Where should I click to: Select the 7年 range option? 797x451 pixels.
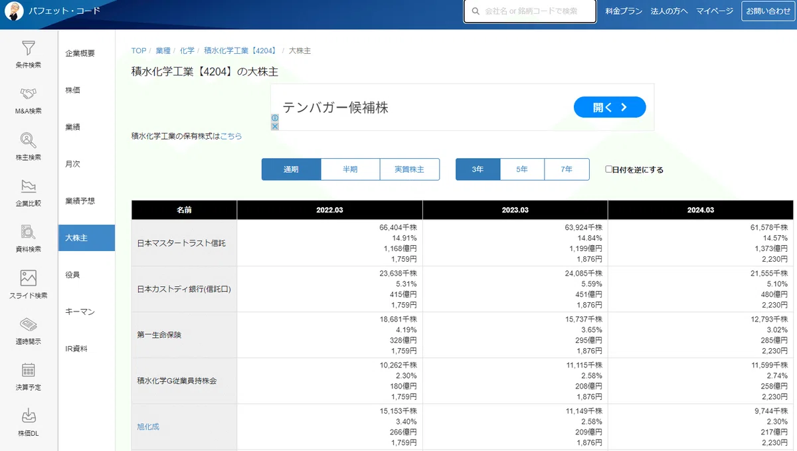pyautogui.click(x=567, y=169)
